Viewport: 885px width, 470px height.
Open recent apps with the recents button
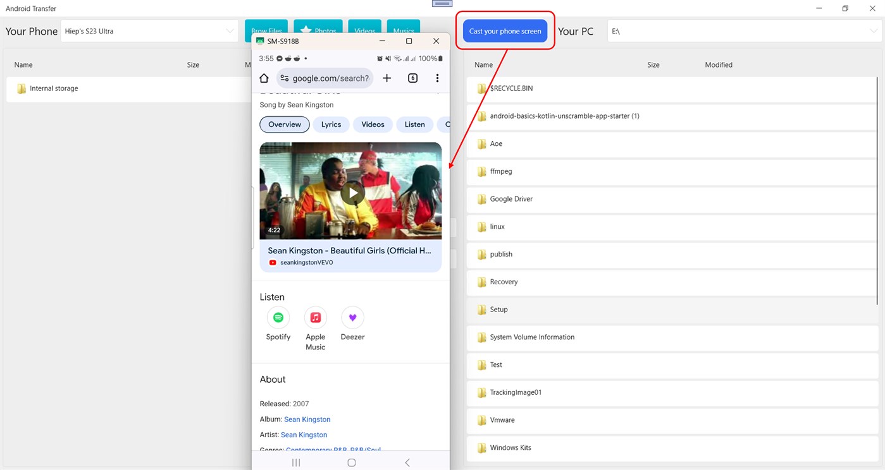(x=295, y=462)
